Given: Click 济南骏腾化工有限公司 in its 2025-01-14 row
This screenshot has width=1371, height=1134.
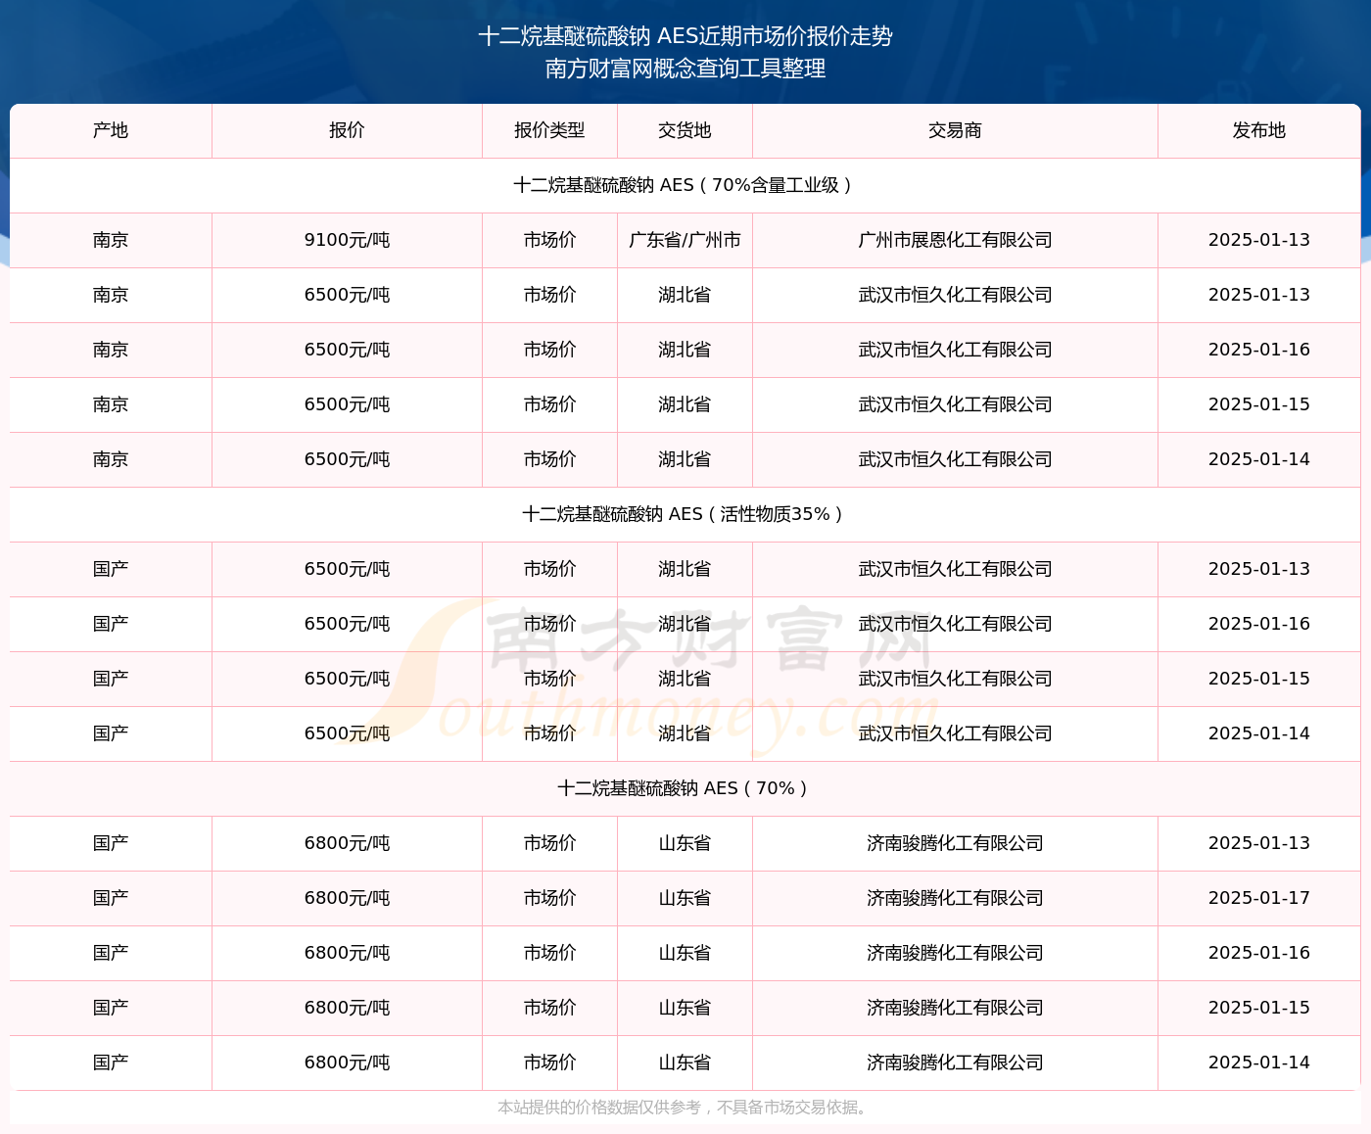Looking at the screenshot, I should [x=955, y=1063].
